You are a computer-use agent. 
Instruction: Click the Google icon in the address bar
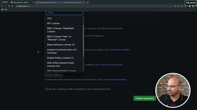click(x=175, y=6)
